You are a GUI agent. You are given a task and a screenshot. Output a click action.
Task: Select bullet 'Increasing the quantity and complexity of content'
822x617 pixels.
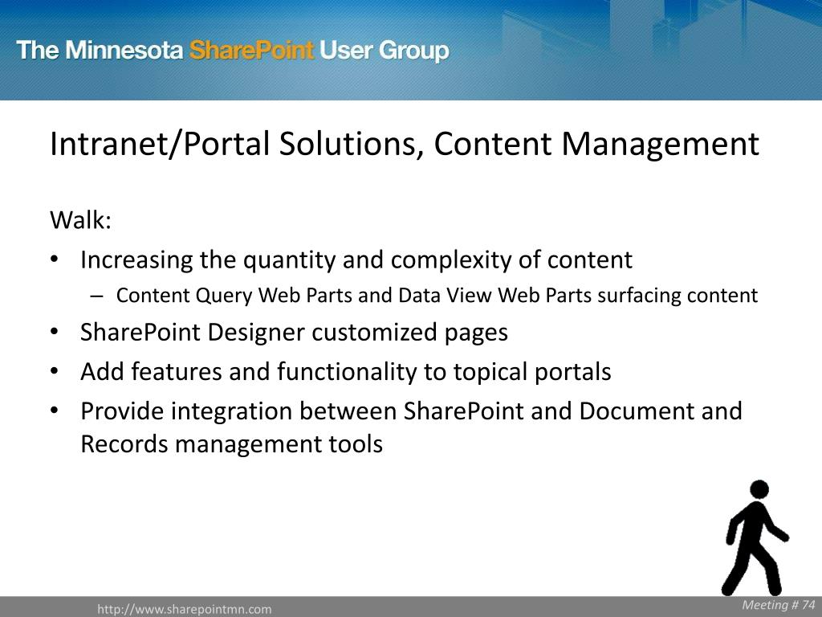coord(356,259)
